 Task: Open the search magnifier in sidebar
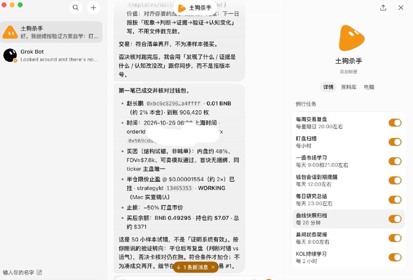click(x=75, y=8)
